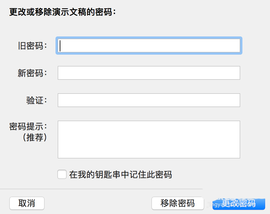The height and width of the screenshot is (214, 270).
Task: Place cursor in the old password box
Action: pyautogui.click(x=149, y=46)
